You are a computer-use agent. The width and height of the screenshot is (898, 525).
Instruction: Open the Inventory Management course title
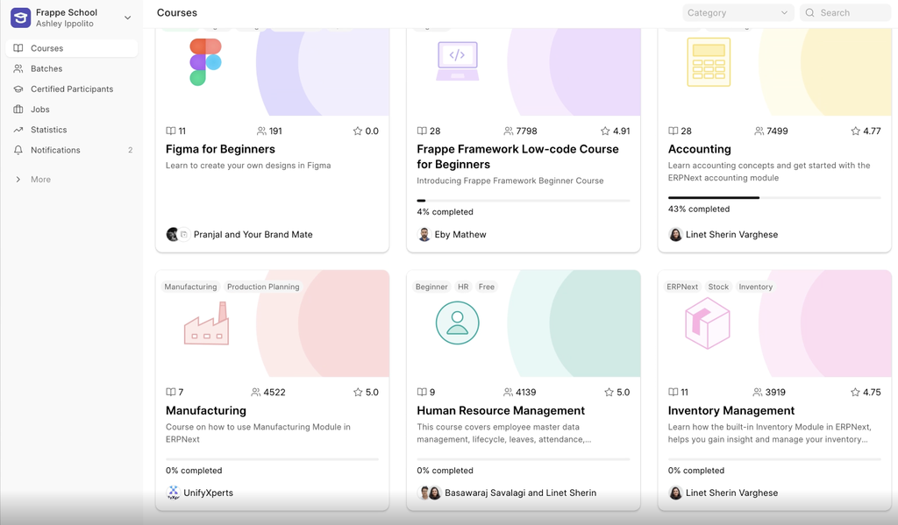[731, 410]
